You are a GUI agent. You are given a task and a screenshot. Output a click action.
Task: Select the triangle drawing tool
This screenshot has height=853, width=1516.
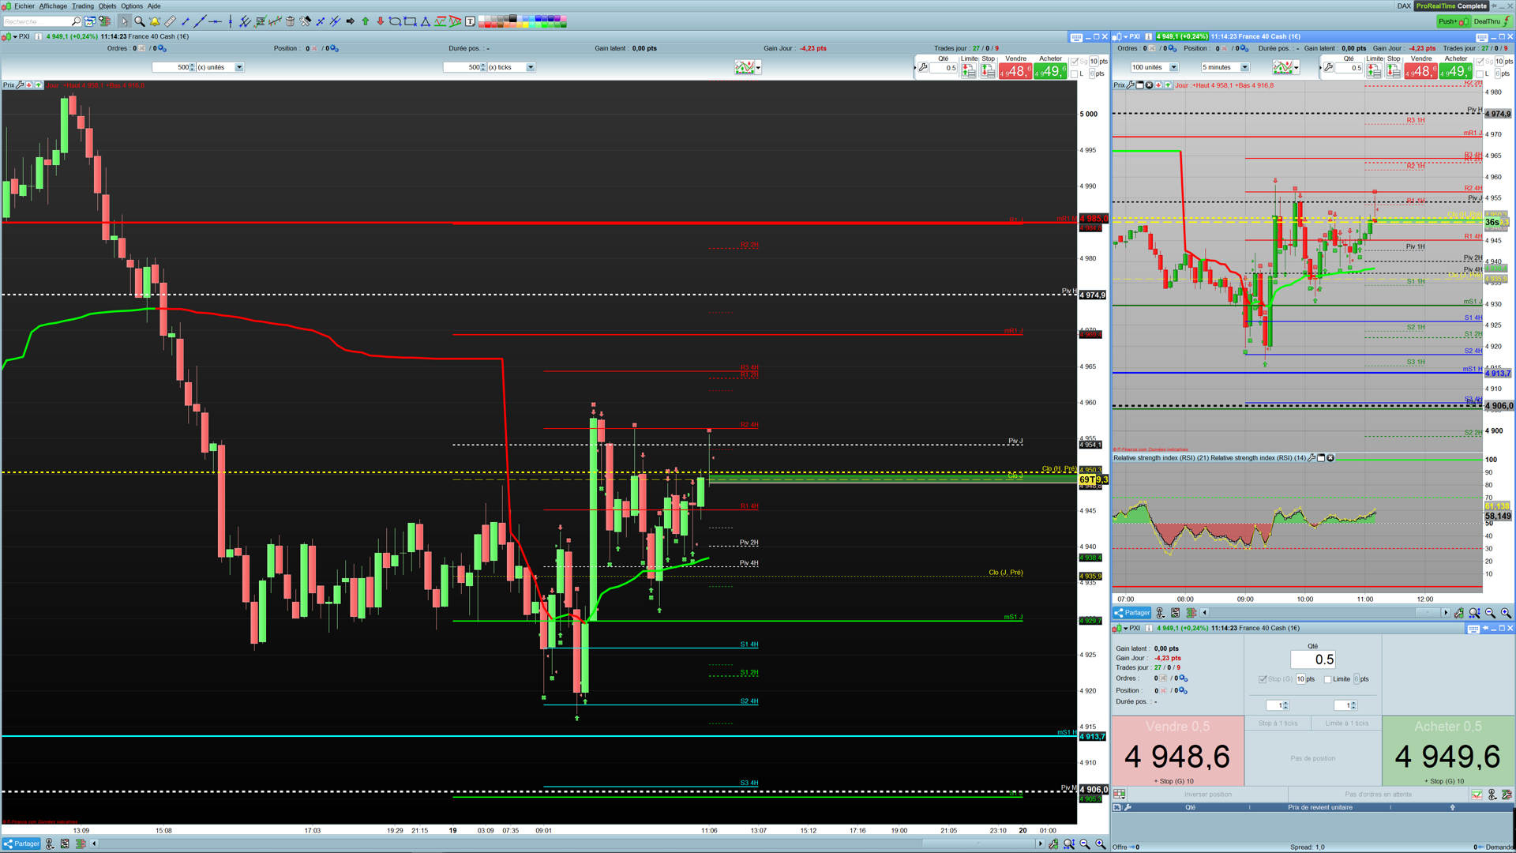pos(425,21)
